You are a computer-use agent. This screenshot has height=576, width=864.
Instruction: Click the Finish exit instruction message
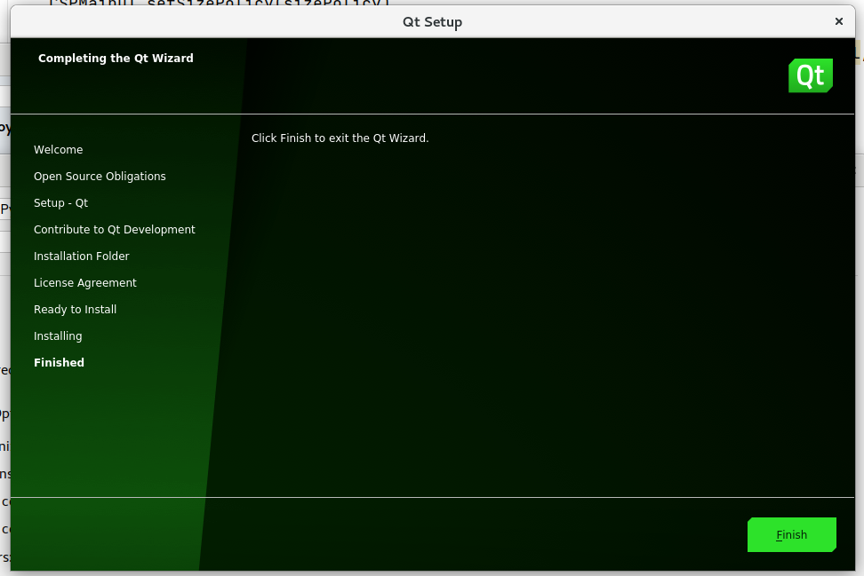point(340,138)
